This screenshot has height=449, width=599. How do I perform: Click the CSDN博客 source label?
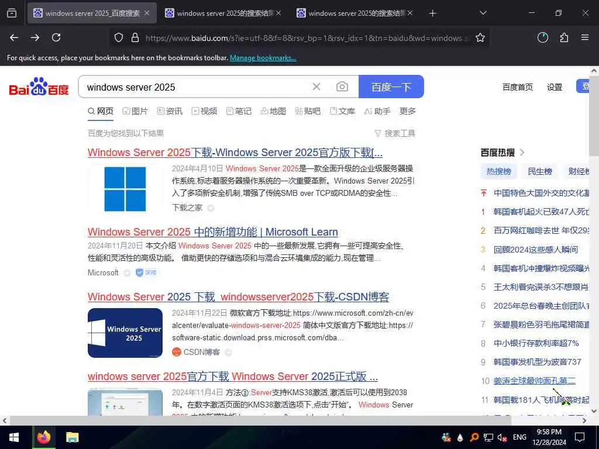point(202,352)
